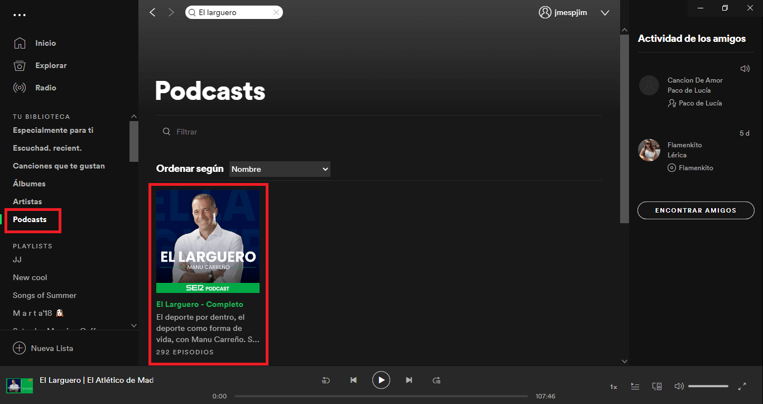The image size is (763, 404).
Task: Go to Inicio home page
Action: click(x=45, y=43)
